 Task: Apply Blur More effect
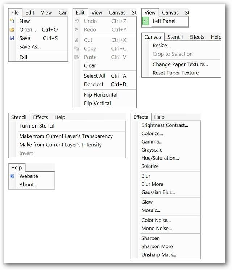coord(152,184)
